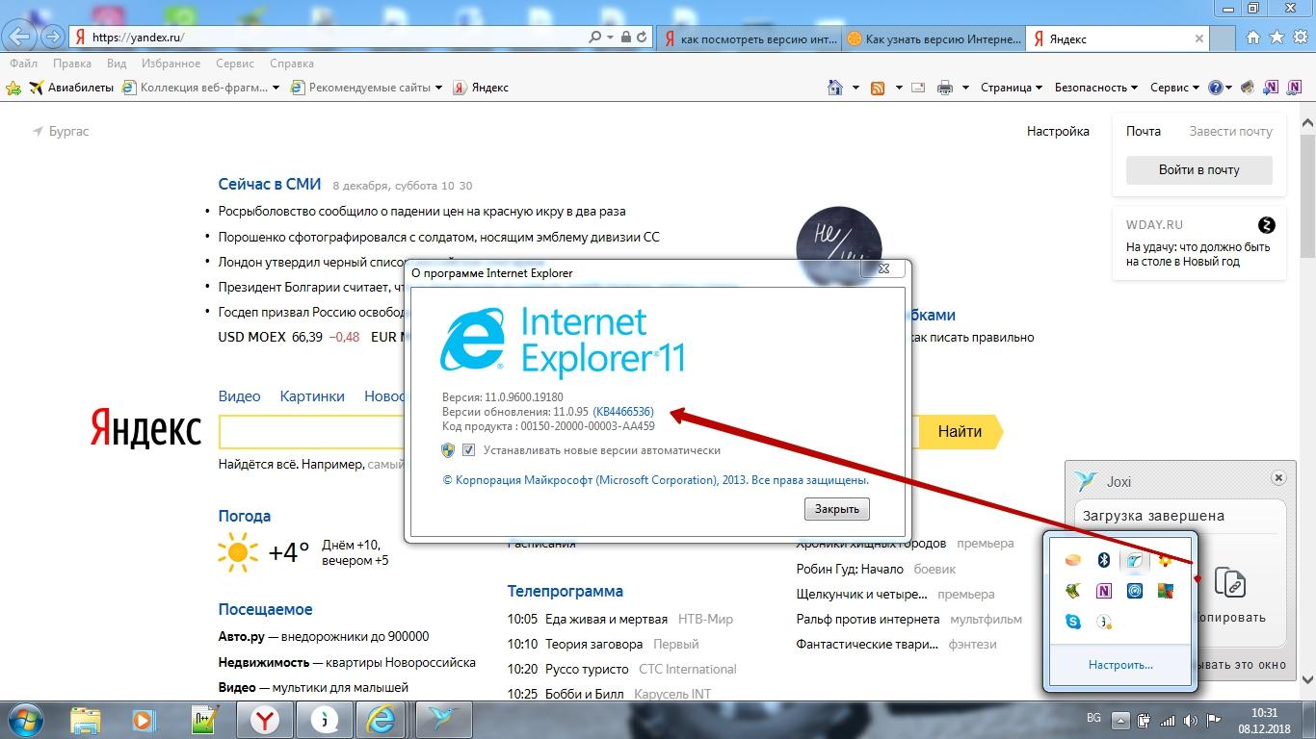
Task: Open the KB4466536 update link
Action: point(623,412)
